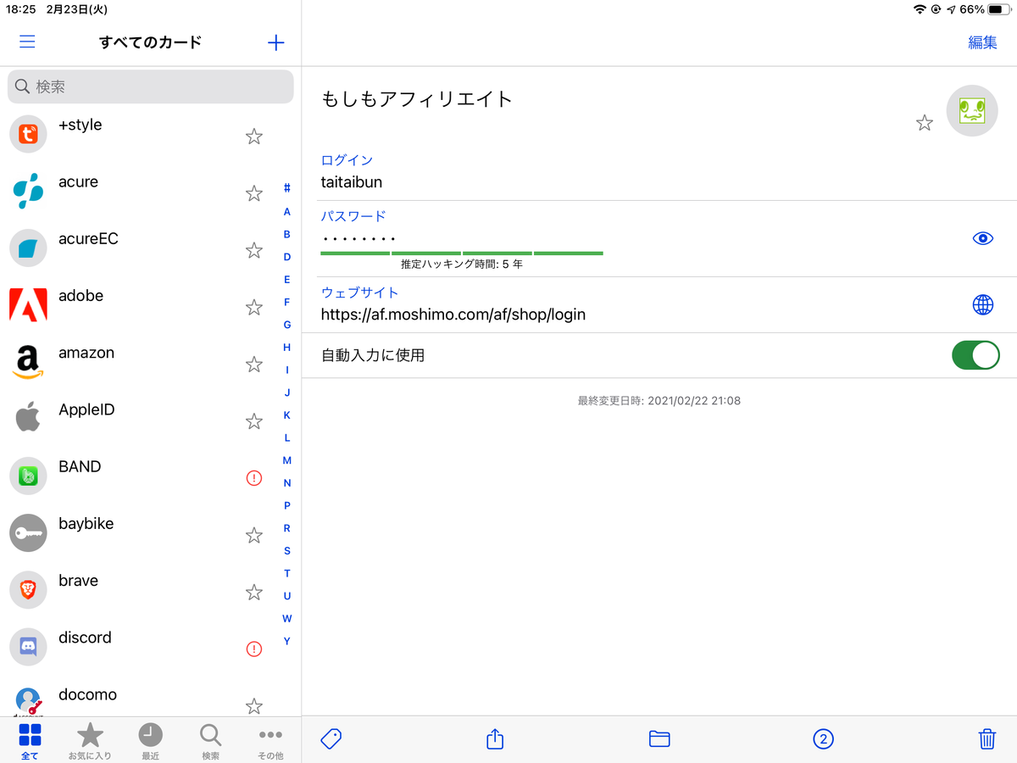This screenshot has width=1017, height=763.
Task: Tap the warning icon on the discord row
Action: (x=253, y=649)
